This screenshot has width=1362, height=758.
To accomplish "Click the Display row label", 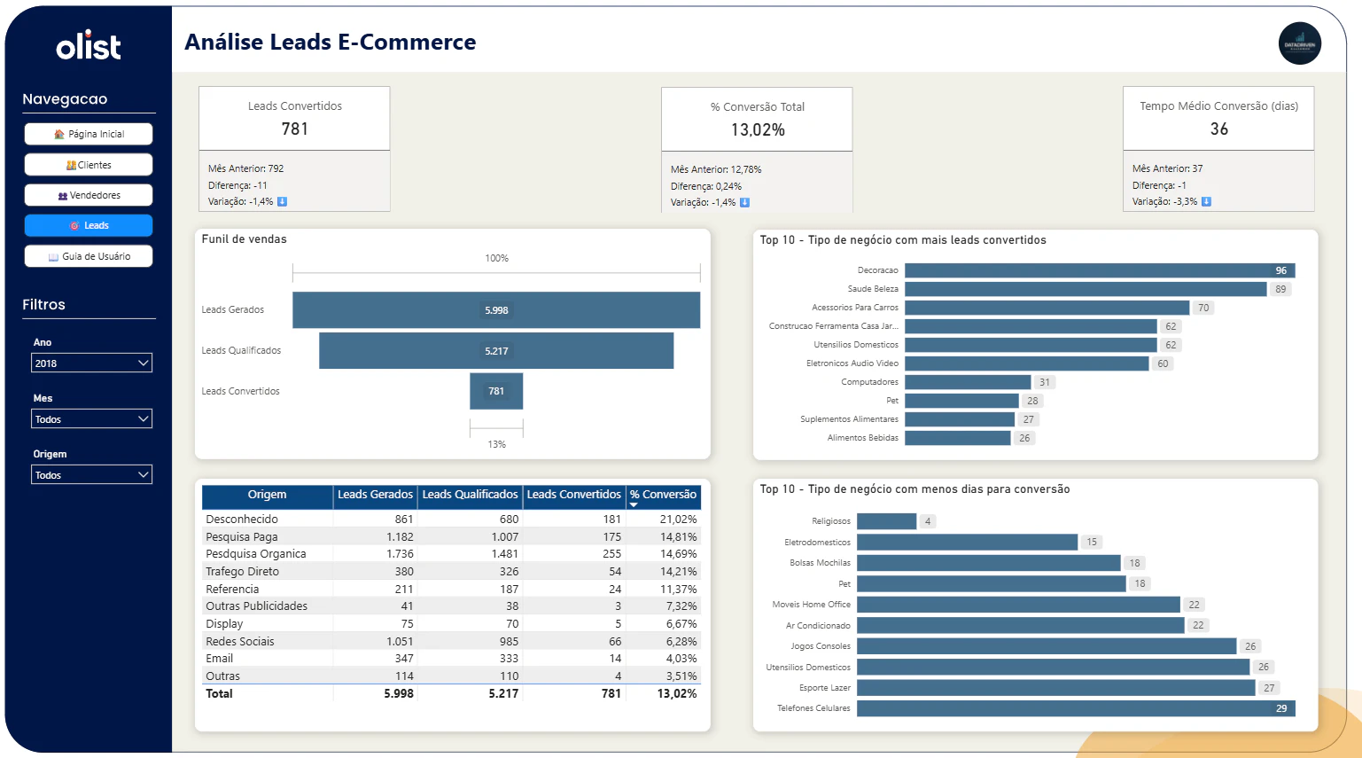I will click(224, 624).
